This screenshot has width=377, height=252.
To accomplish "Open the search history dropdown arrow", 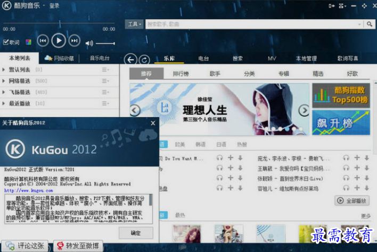I will tap(359, 24).
